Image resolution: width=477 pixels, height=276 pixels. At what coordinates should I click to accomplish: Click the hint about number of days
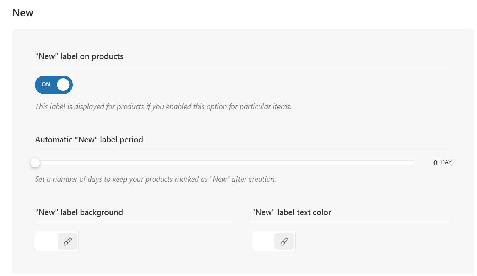(155, 179)
